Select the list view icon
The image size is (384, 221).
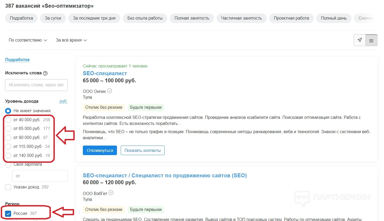click(371, 40)
